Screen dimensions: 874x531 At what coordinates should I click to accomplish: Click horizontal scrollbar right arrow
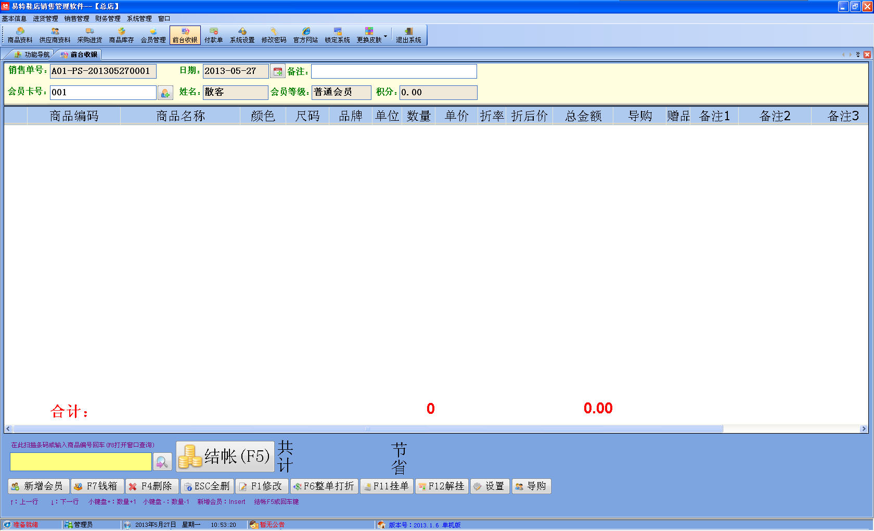pyautogui.click(x=864, y=429)
